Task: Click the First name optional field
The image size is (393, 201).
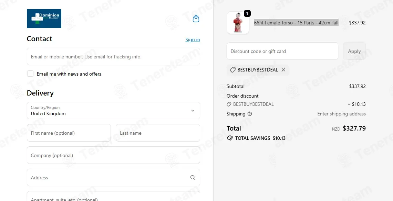Action: tap(69, 133)
